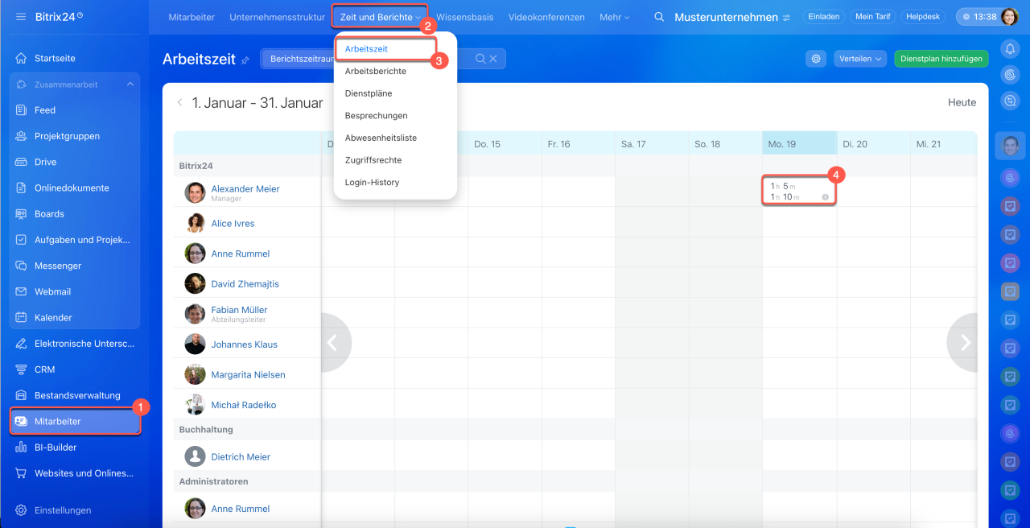The image size is (1030, 528).
Task: Open Zeit und Berichte dropdown menu
Action: (x=380, y=17)
